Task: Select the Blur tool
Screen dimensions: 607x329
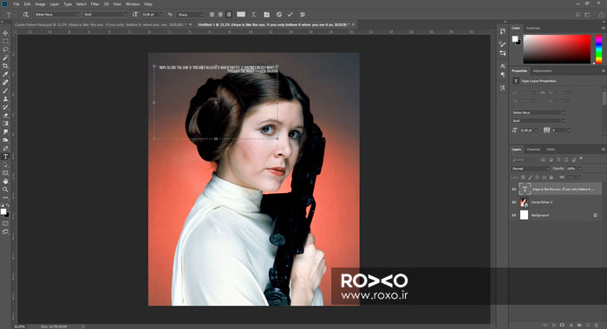Action: [5, 132]
